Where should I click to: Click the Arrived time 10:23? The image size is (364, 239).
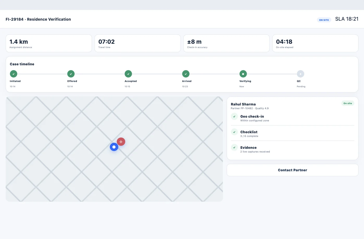[x=185, y=86]
